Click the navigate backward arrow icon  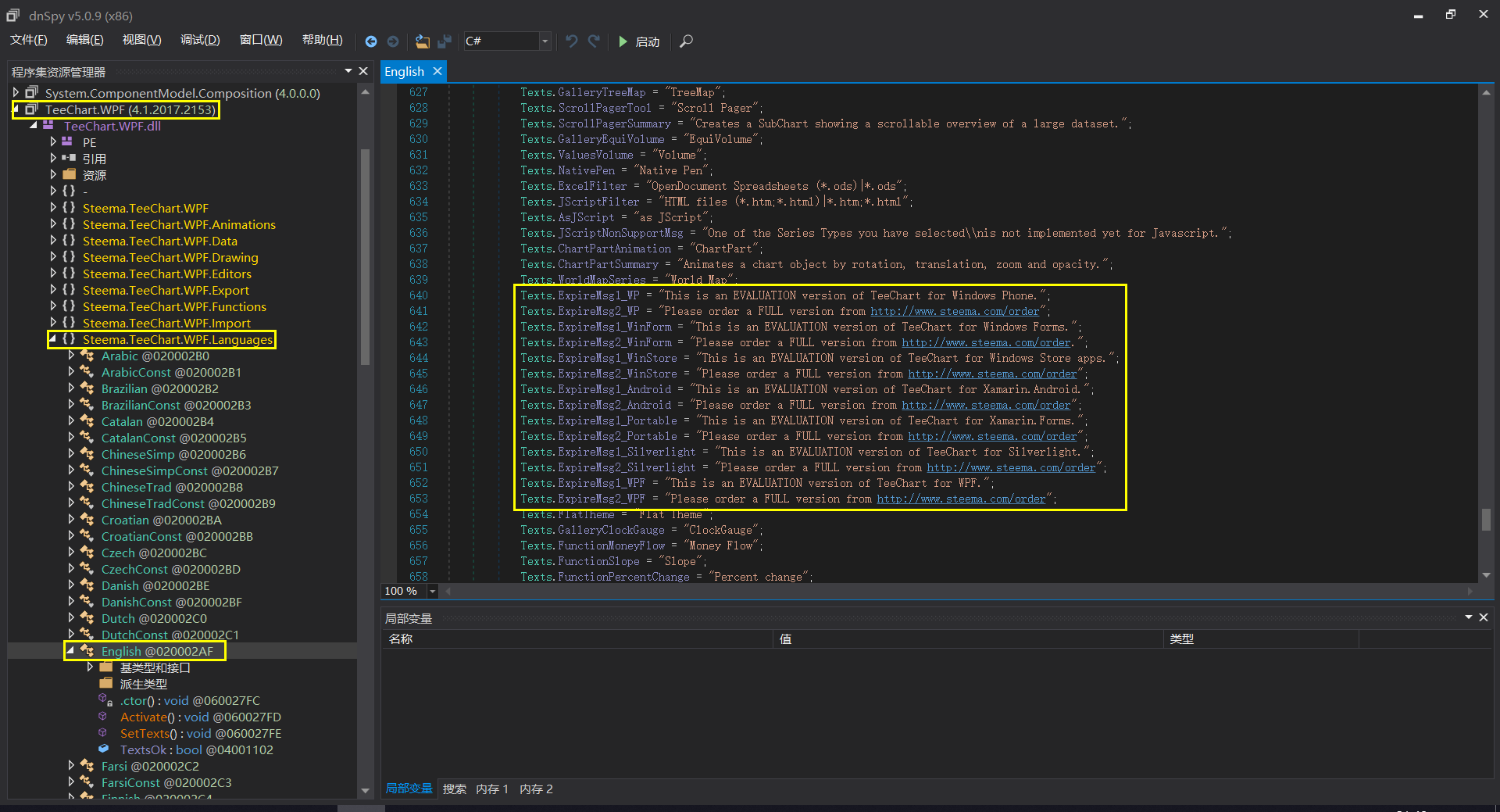(x=372, y=41)
